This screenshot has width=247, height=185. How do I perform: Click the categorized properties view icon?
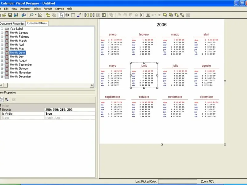2,99
